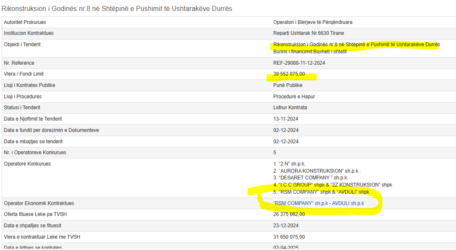Select the "I.C.C GROUP" & "2Z KONSTRUKSION" entry

tap(333, 185)
